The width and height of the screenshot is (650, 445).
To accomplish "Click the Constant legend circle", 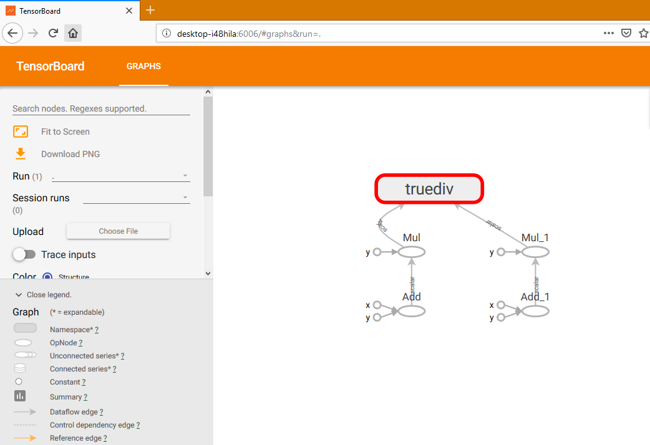I will (19, 381).
